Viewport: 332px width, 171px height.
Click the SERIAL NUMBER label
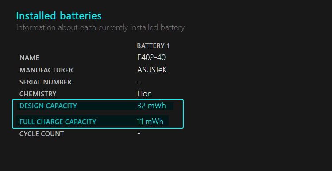pos(46,82)
